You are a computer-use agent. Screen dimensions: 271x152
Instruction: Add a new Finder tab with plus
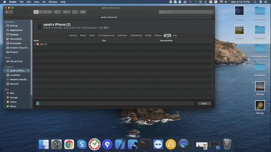(x=213, y=17)
